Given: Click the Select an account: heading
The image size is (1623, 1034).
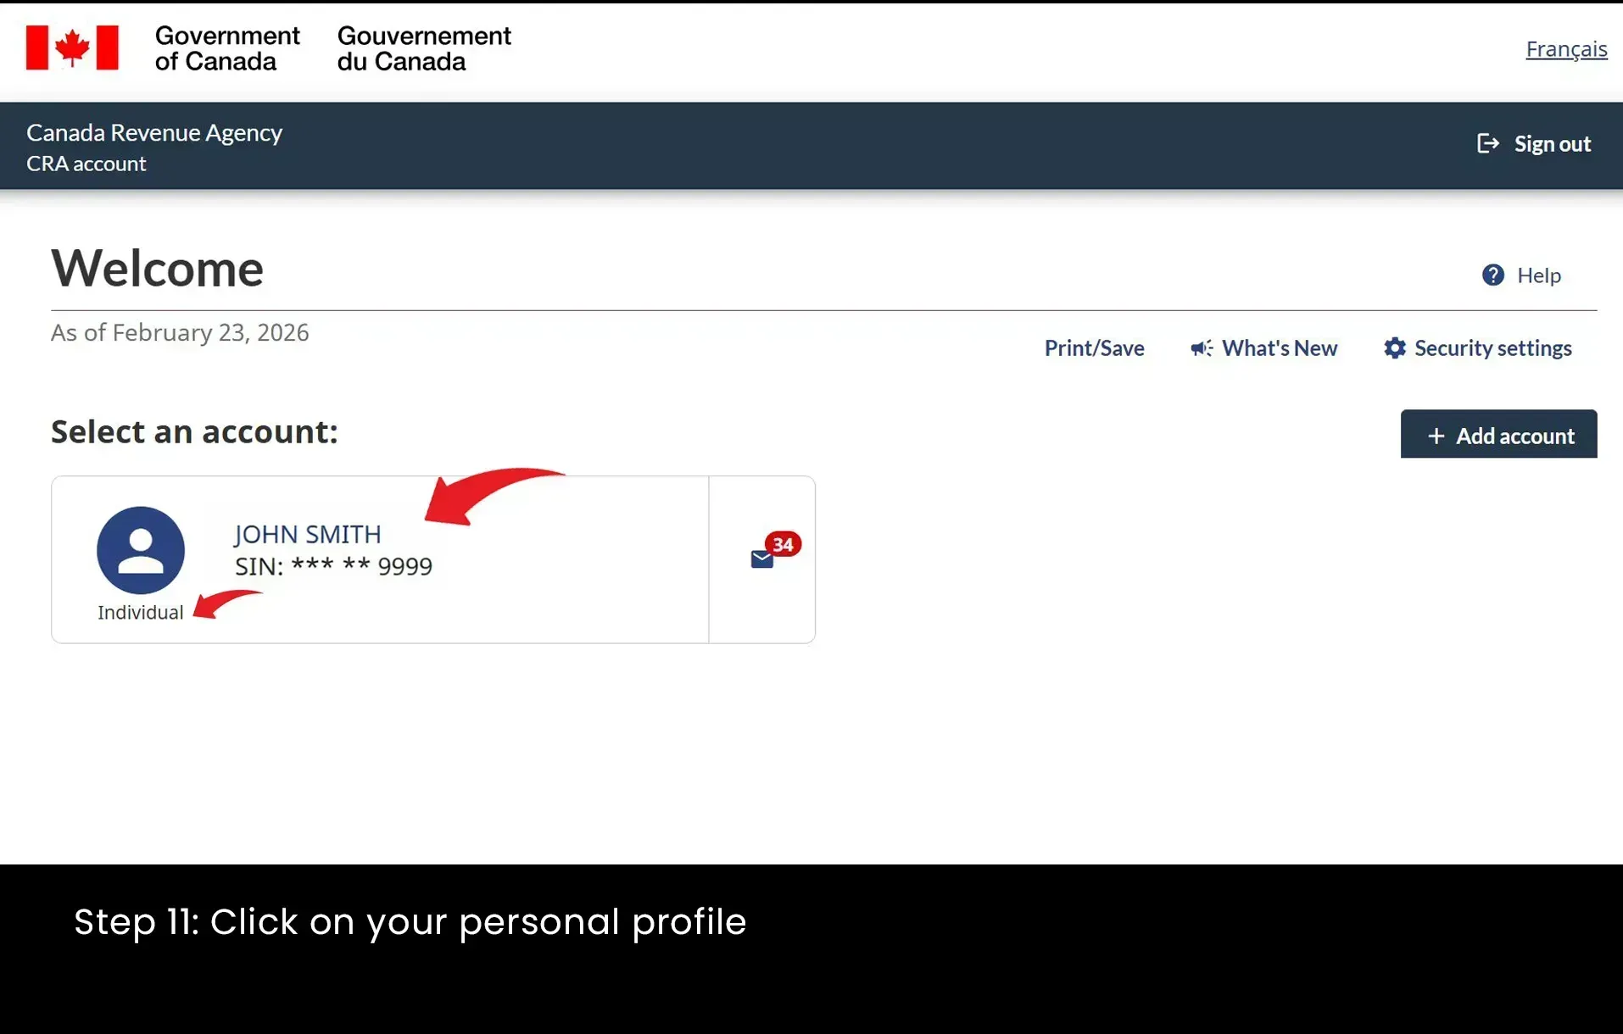Looking at the screenshot, I should [194, 431].
